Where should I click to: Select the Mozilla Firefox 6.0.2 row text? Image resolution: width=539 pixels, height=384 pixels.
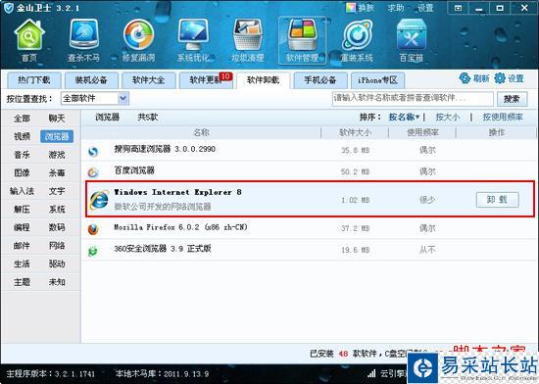(x=180, y=227)
